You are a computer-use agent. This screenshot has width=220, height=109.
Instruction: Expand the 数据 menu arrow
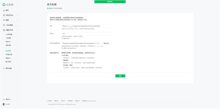(18, 20)
